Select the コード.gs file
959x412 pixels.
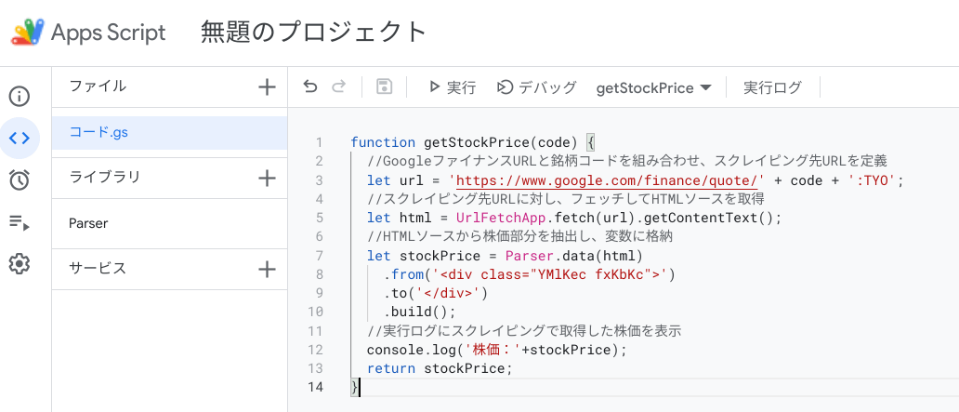pos(169,133)
